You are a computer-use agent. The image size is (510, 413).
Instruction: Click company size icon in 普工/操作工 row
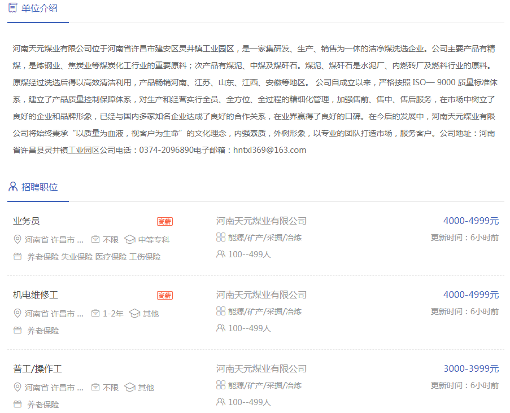tap(220, 402)
